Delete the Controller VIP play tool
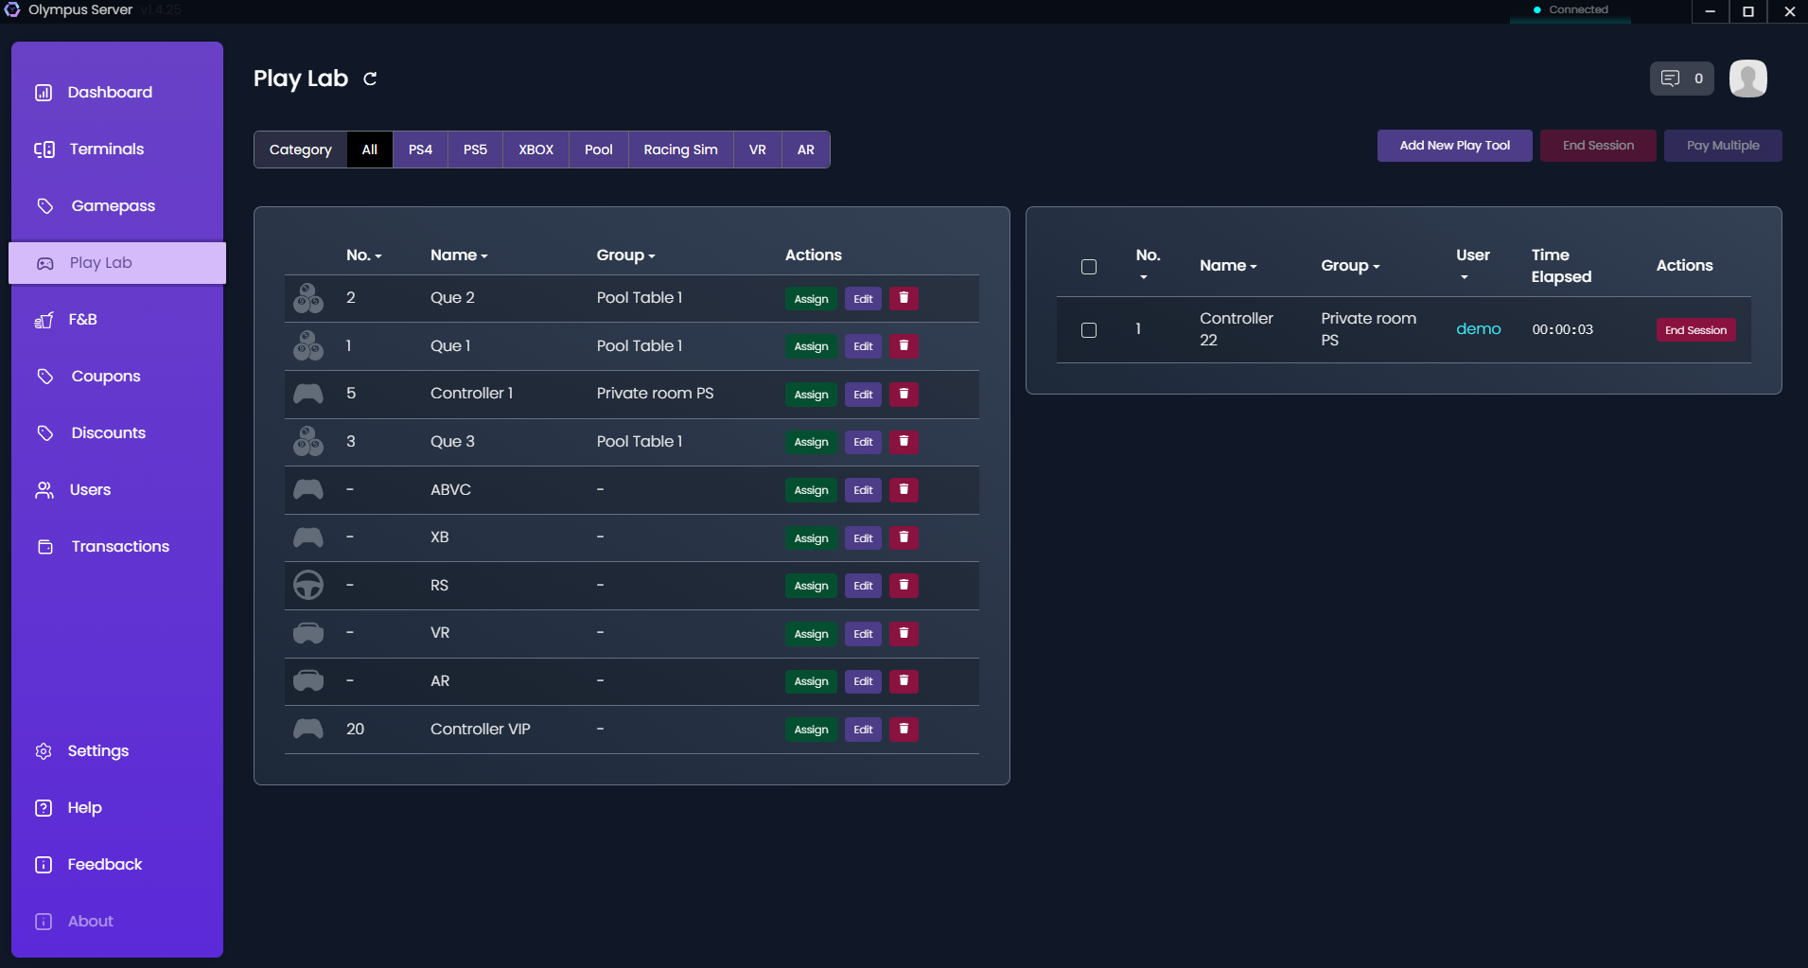 pos(904,729)
